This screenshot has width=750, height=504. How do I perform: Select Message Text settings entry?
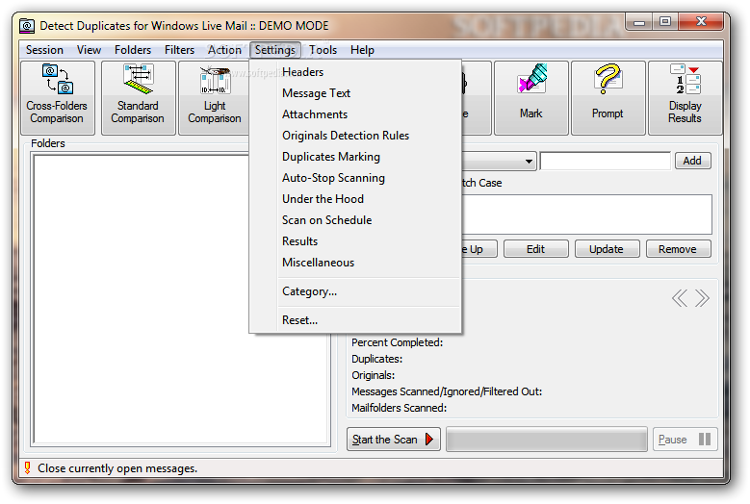coord(355,93)
